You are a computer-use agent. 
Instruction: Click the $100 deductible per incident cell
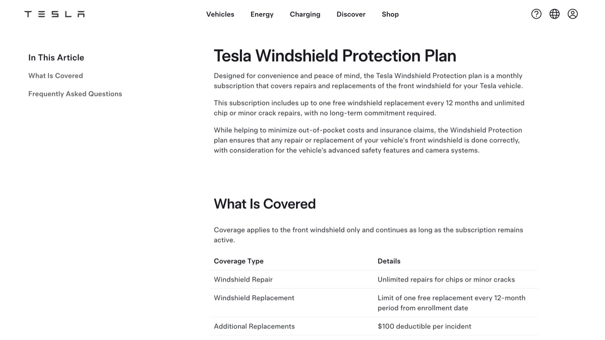(x=425, y=326)
